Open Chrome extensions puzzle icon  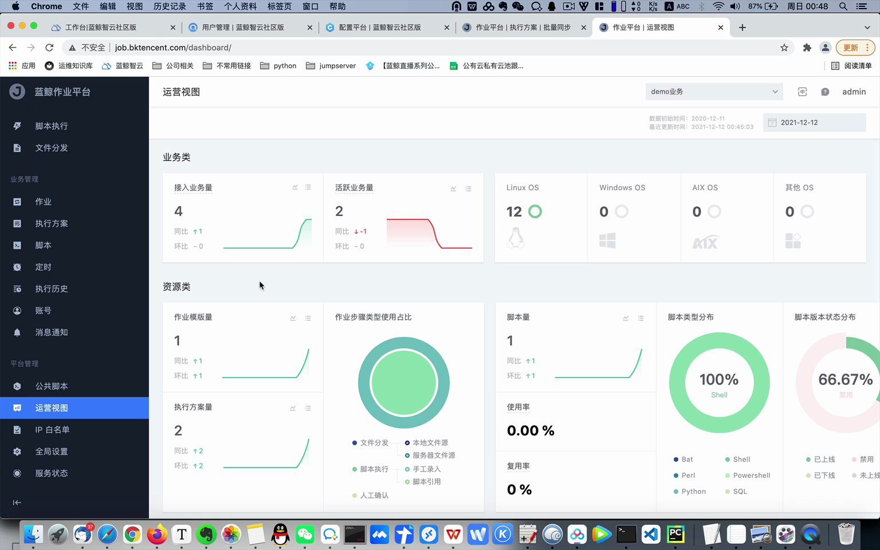click(x=807, y=48)
